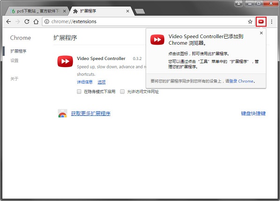Open the 选项 link for the extension
The height and width of the screenshot is (201, 280).
102,82
